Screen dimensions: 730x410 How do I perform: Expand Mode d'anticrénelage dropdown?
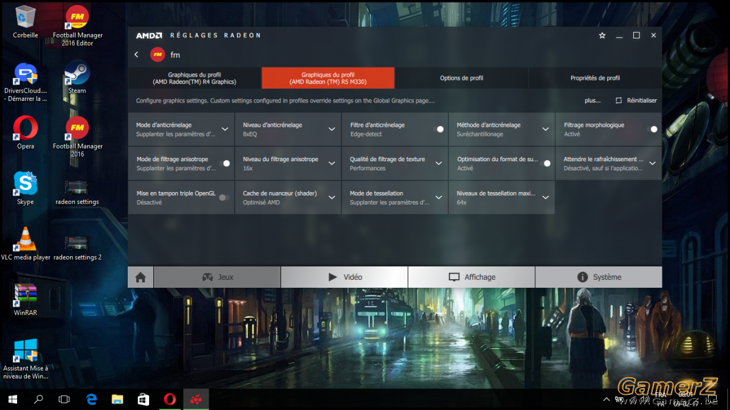click(224, 129)
